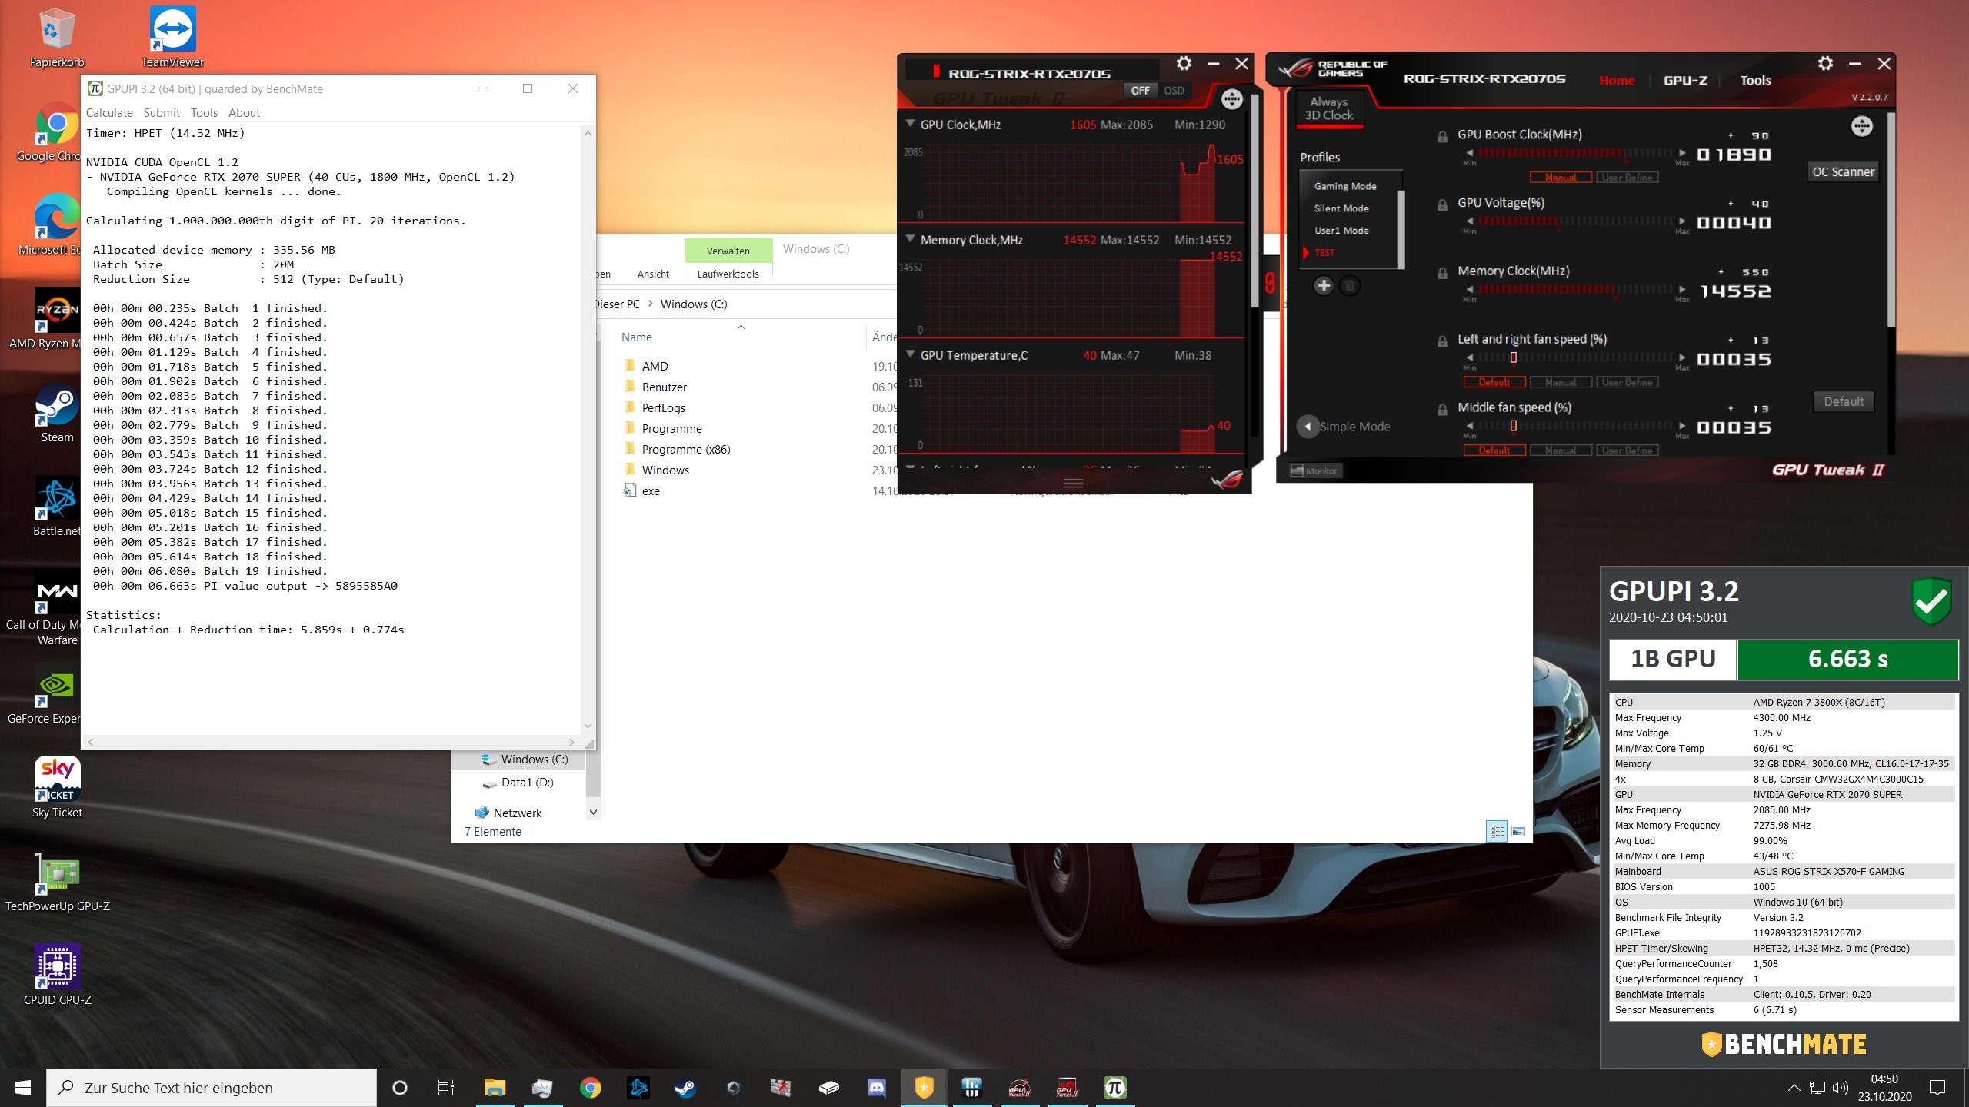Open the Calculate menu in GPUPI
This screenshot has width=1969, height=1107.
click(109, 113)
